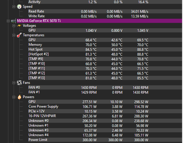Click the 0.800 V minimum voltage
The image size is (183, 143).
[x=117, y=31]
